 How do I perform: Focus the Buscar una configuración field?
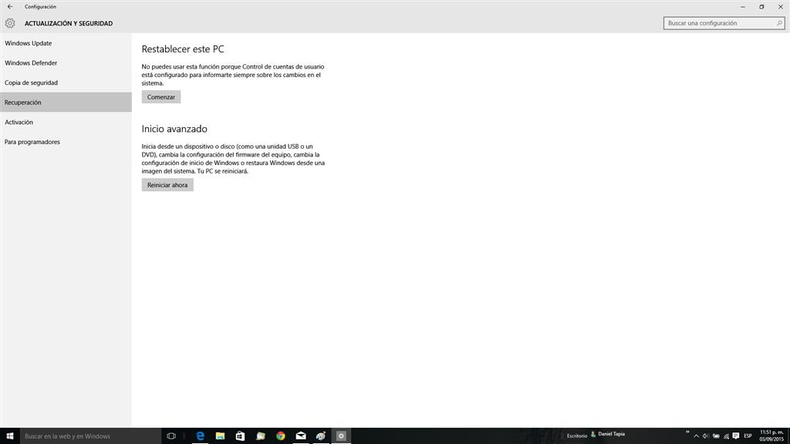tap(724, 23)
